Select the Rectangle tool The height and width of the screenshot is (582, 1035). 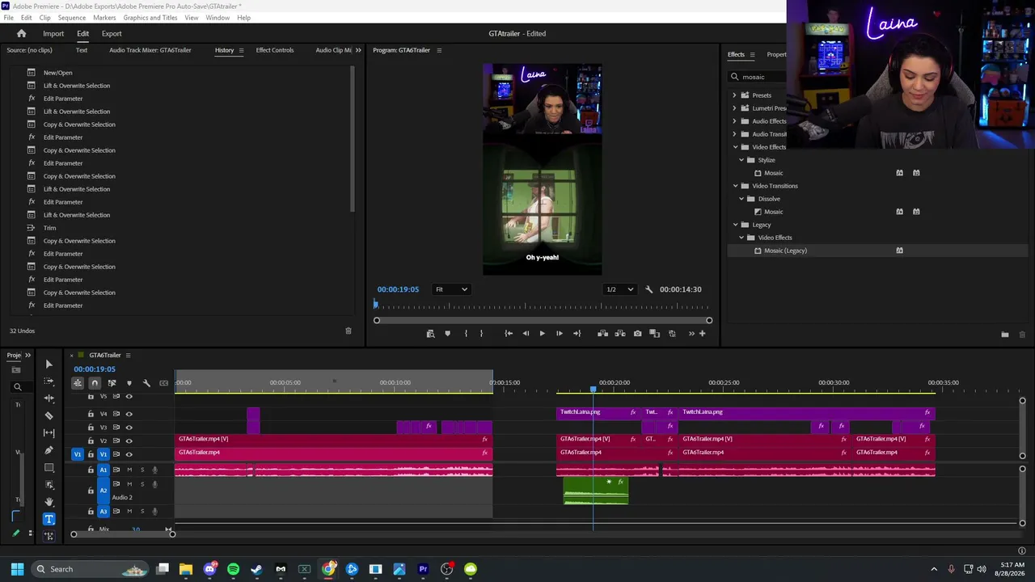[x=49, y=467]
